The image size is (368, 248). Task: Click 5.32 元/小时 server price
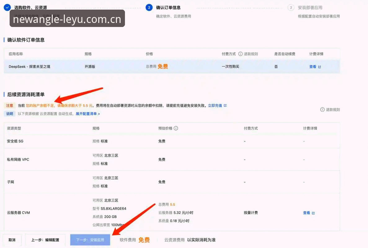pyautogui.click(x=183, y=213)
